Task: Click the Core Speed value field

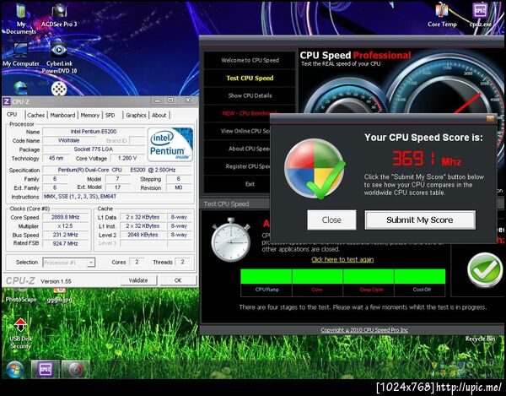Action: 66,217
